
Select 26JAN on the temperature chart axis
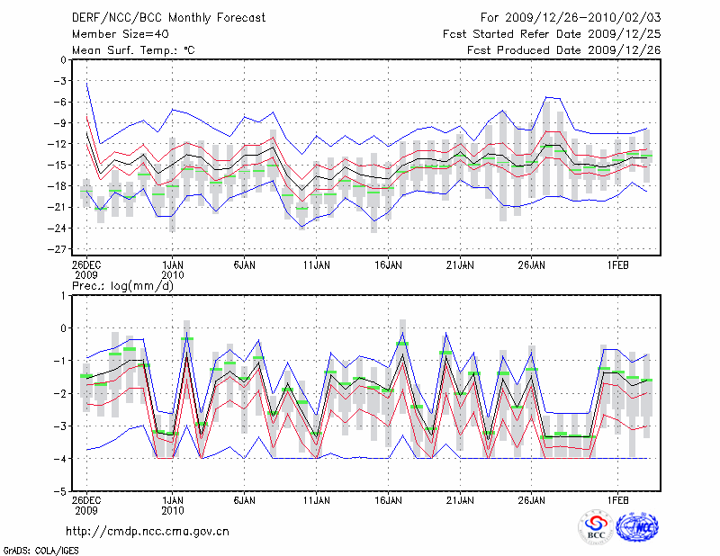click(532, 266)
